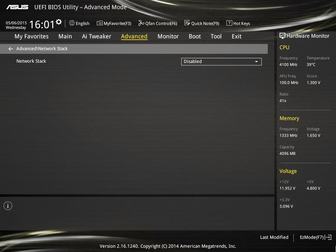The height and width of the screenshot is (252, 336).
Task: Click Ratio value 41x
Action: [283, 100]
